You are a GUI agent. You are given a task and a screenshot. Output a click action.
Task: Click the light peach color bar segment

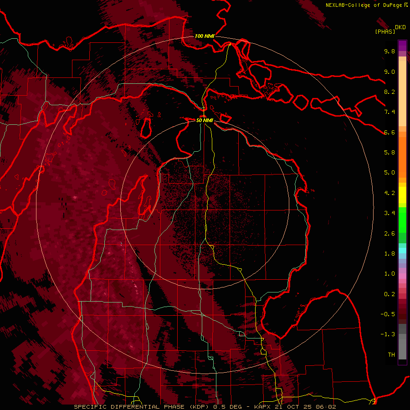(402, 93)
